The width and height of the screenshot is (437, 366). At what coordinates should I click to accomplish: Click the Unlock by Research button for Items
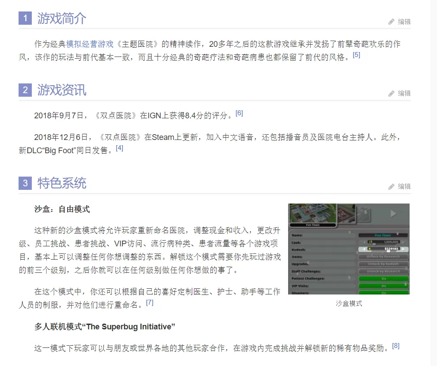(x=384, y=257)
